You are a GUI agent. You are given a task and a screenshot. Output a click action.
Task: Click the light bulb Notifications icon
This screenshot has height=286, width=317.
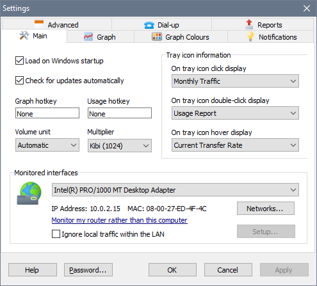click(x=250, y=36)
